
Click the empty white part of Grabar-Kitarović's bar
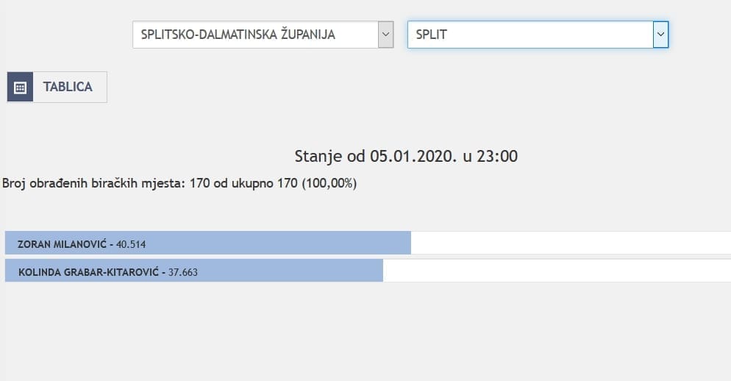pos(557,271)
